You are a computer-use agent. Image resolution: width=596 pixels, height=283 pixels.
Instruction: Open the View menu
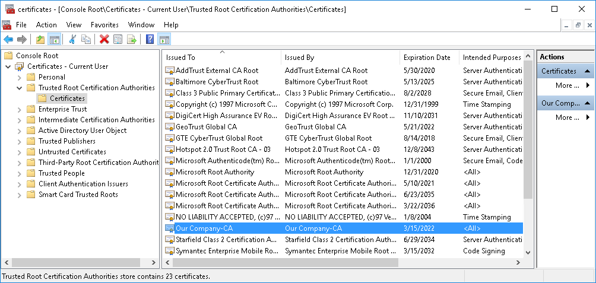click(x=74, y=25)
